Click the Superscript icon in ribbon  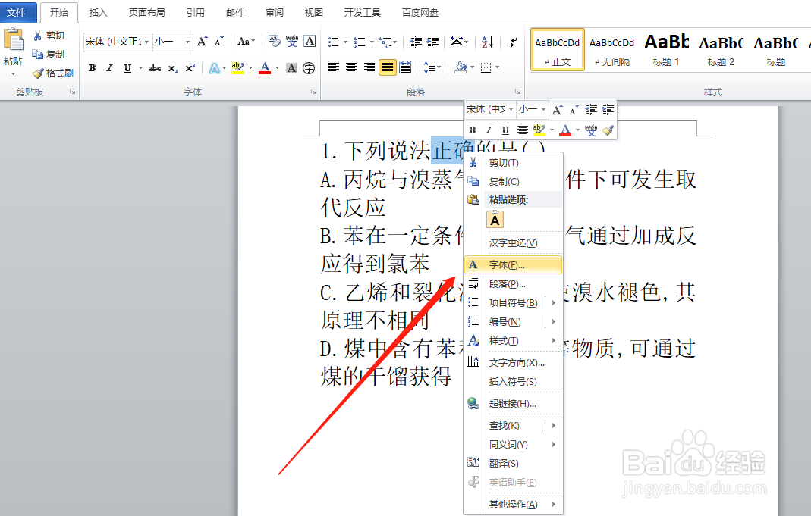click(x=190, y=68)
